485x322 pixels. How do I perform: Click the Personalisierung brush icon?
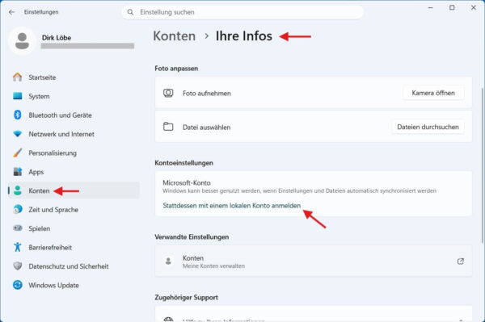tap(18, 153)
